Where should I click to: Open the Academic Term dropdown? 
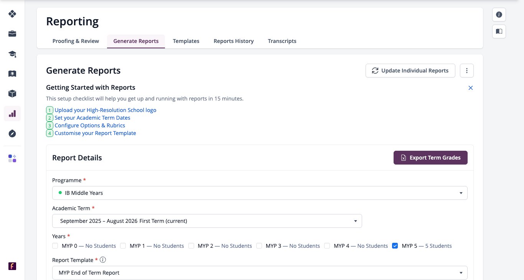(x=207, y=221)
